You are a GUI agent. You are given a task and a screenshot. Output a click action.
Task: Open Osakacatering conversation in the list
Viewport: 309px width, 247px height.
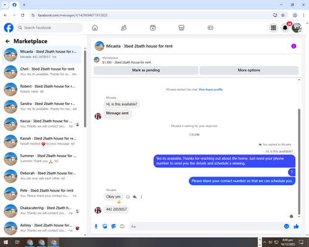click(x=41, y=211)
